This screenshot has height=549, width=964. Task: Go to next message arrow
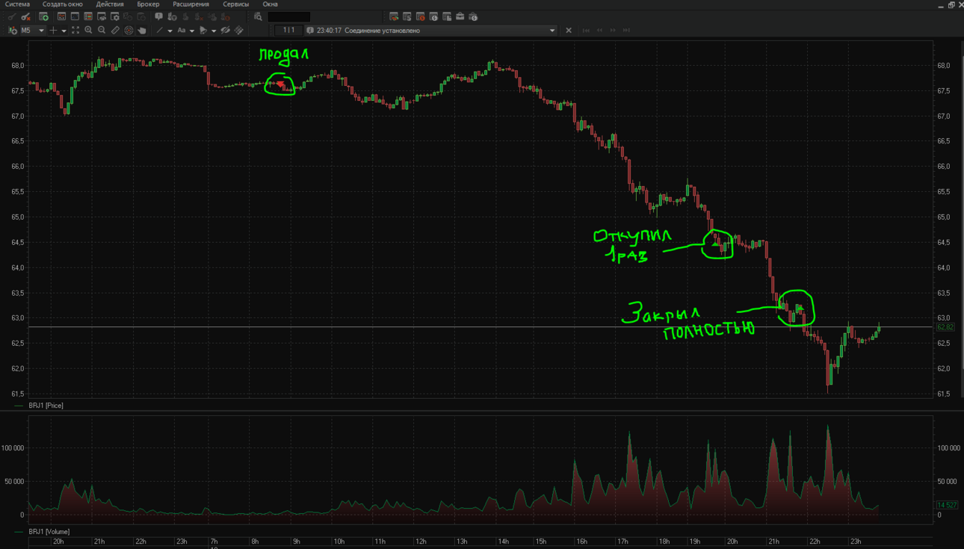(613, 31)
